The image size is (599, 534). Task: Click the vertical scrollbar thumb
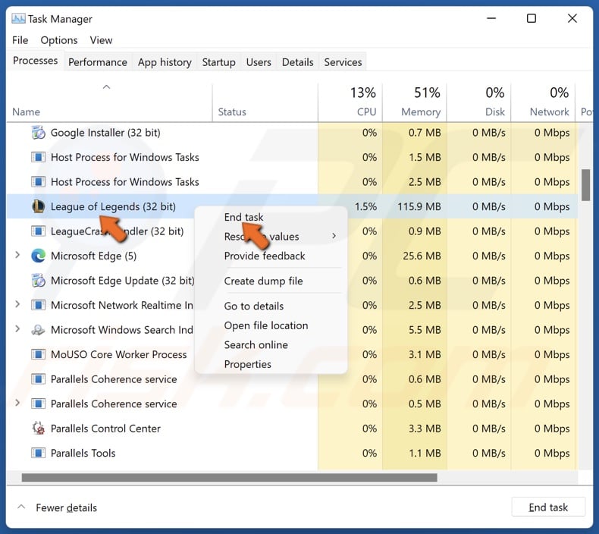(585, 185)
